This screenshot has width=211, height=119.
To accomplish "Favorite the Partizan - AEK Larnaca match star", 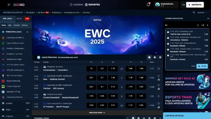I will (159, 85).
